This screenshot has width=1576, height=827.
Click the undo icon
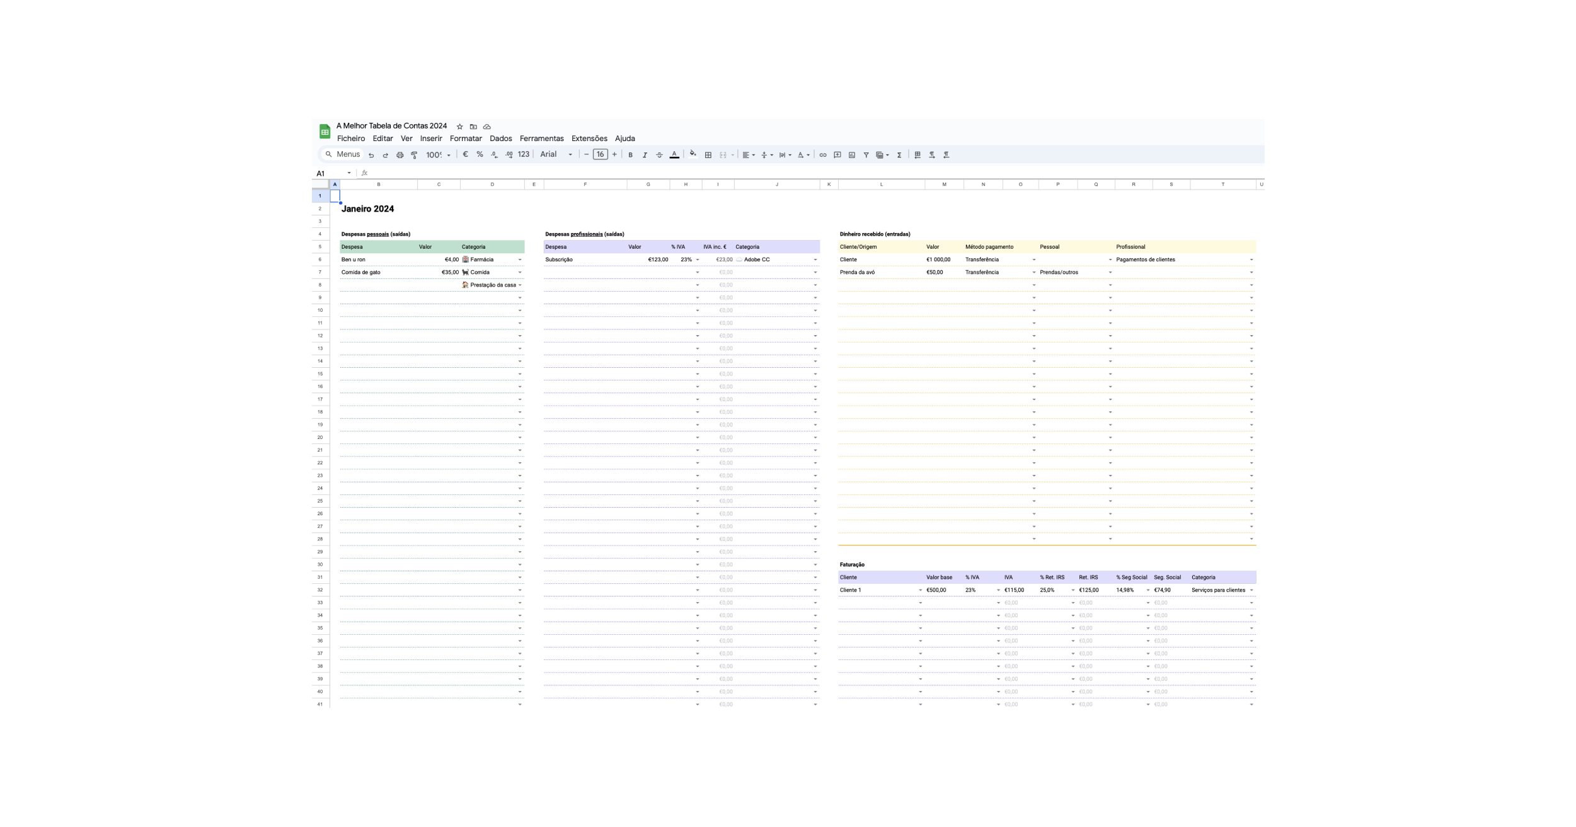tap(371, 155)
